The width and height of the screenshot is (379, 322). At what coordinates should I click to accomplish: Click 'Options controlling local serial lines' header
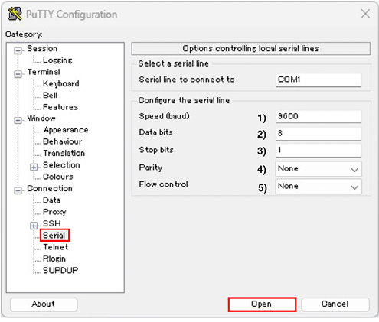(x=251, y=48)
